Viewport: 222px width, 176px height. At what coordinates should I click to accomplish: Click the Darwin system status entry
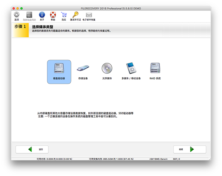[x=158, y=159]
